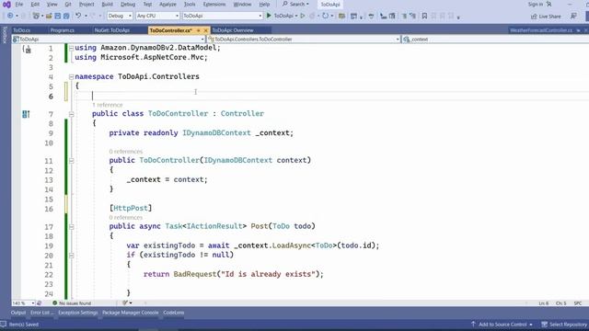Click the Sign in link

point(536,4)
